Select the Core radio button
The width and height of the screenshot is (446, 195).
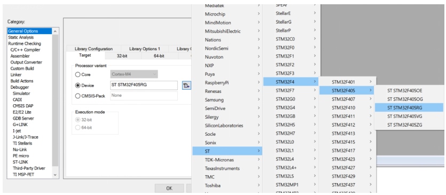click(x=77, y=75)
